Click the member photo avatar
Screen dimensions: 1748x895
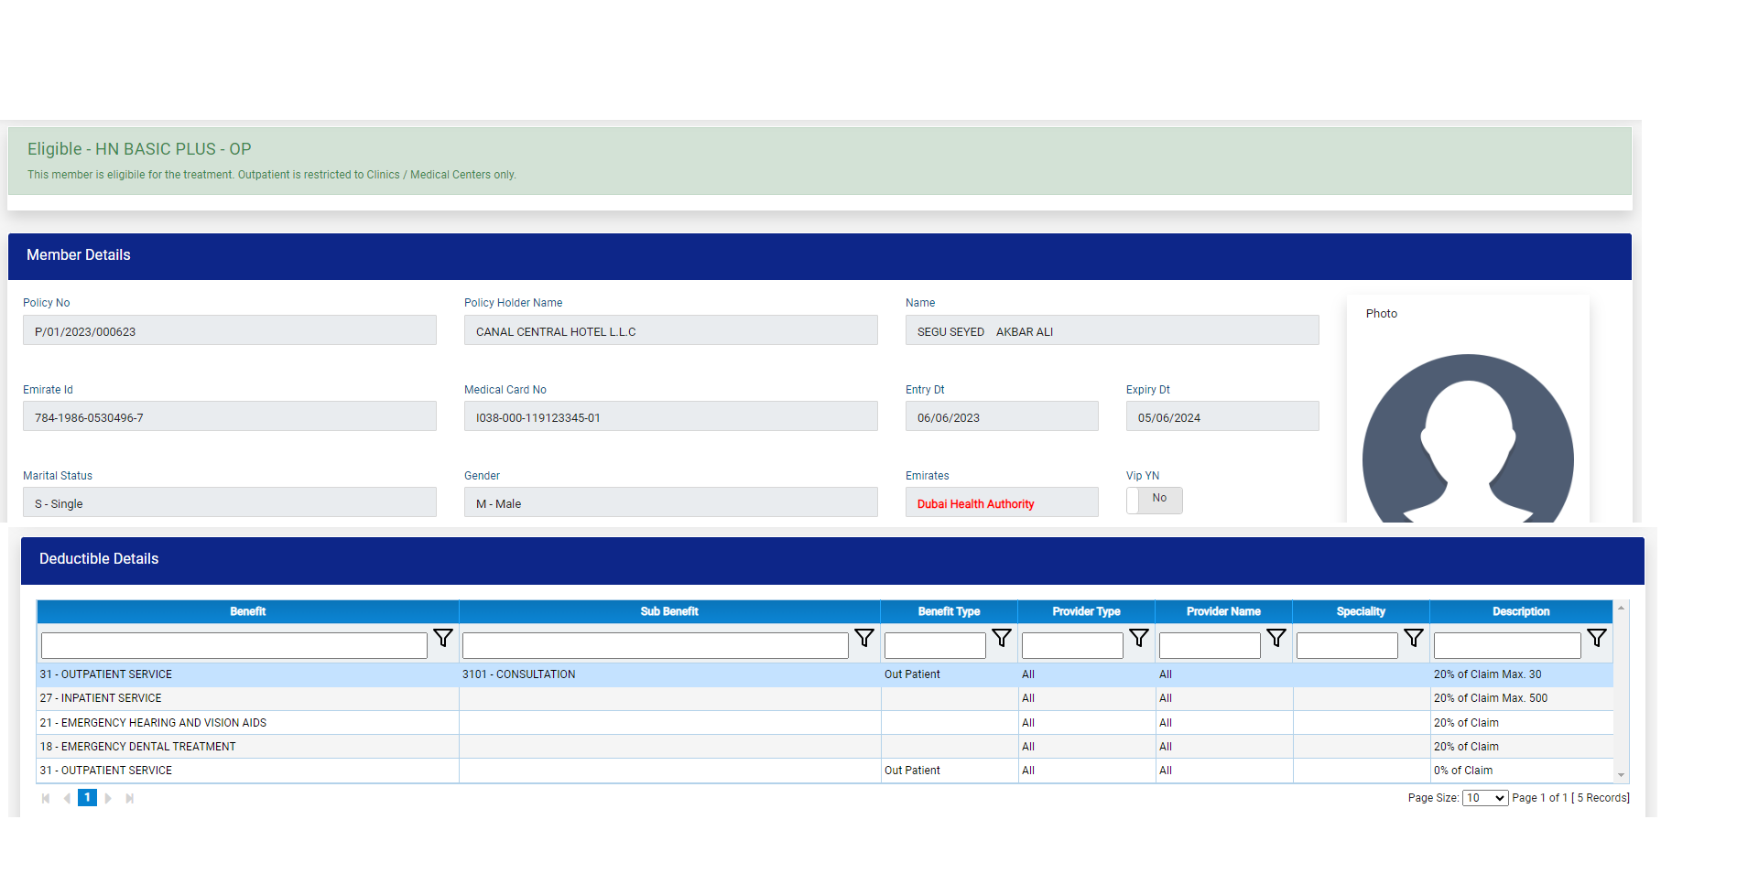[1467, 439]
